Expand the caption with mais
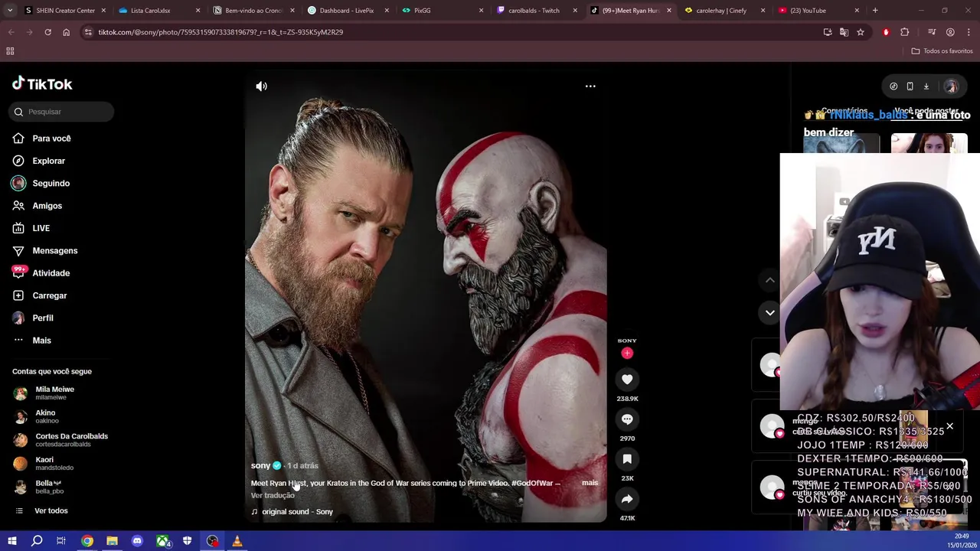The image size is (980, 551). [x=590, y=483]
